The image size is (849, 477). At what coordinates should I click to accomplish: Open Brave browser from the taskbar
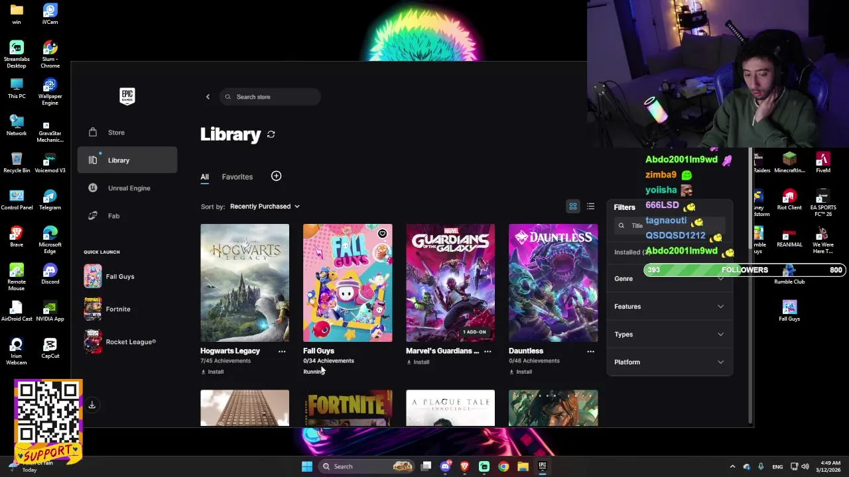(464, 466)
